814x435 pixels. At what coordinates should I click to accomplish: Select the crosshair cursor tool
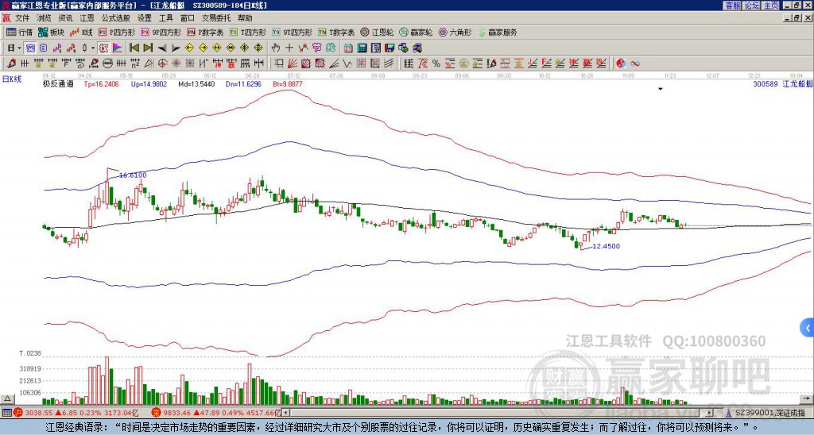click(289, 48)
